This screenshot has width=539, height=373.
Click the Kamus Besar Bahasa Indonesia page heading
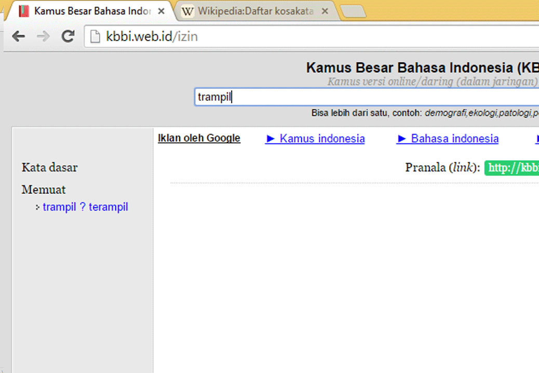pyautogui.click(x=423, y=68)
